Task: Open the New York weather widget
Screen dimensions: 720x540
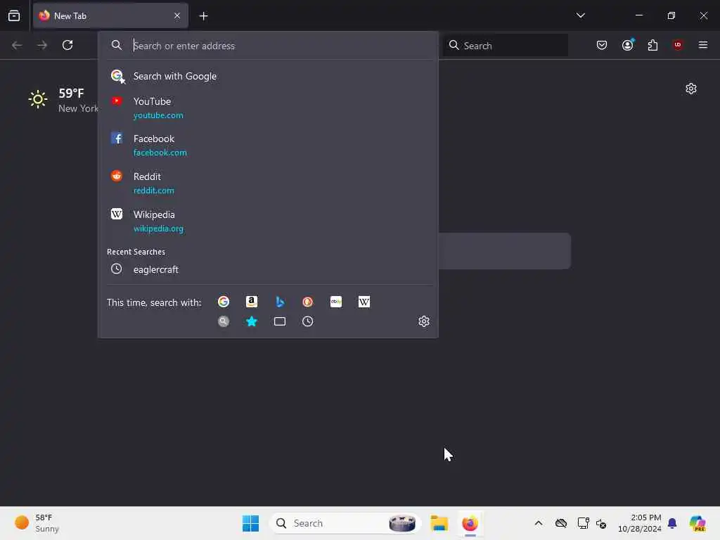Action: click(63, 100)
